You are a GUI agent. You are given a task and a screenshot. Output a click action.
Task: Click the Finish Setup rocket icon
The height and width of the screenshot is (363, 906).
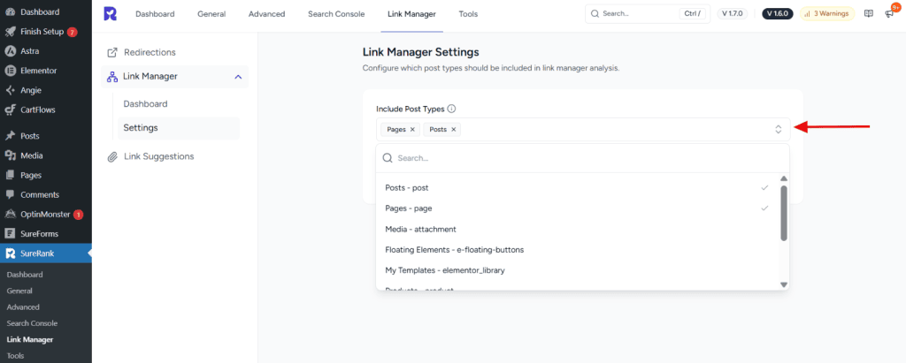tap(10, 32)
